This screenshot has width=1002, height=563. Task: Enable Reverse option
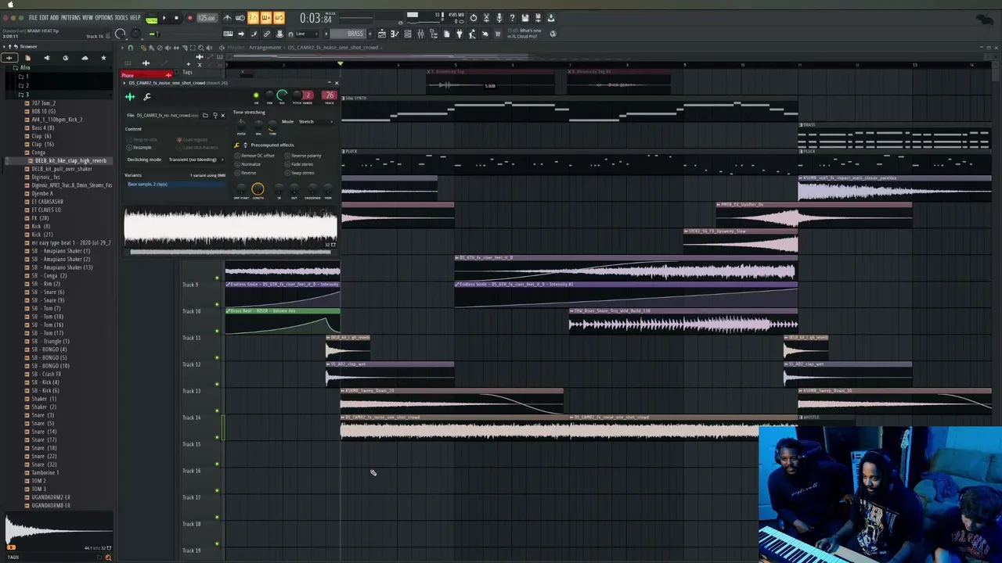[246, 173]
